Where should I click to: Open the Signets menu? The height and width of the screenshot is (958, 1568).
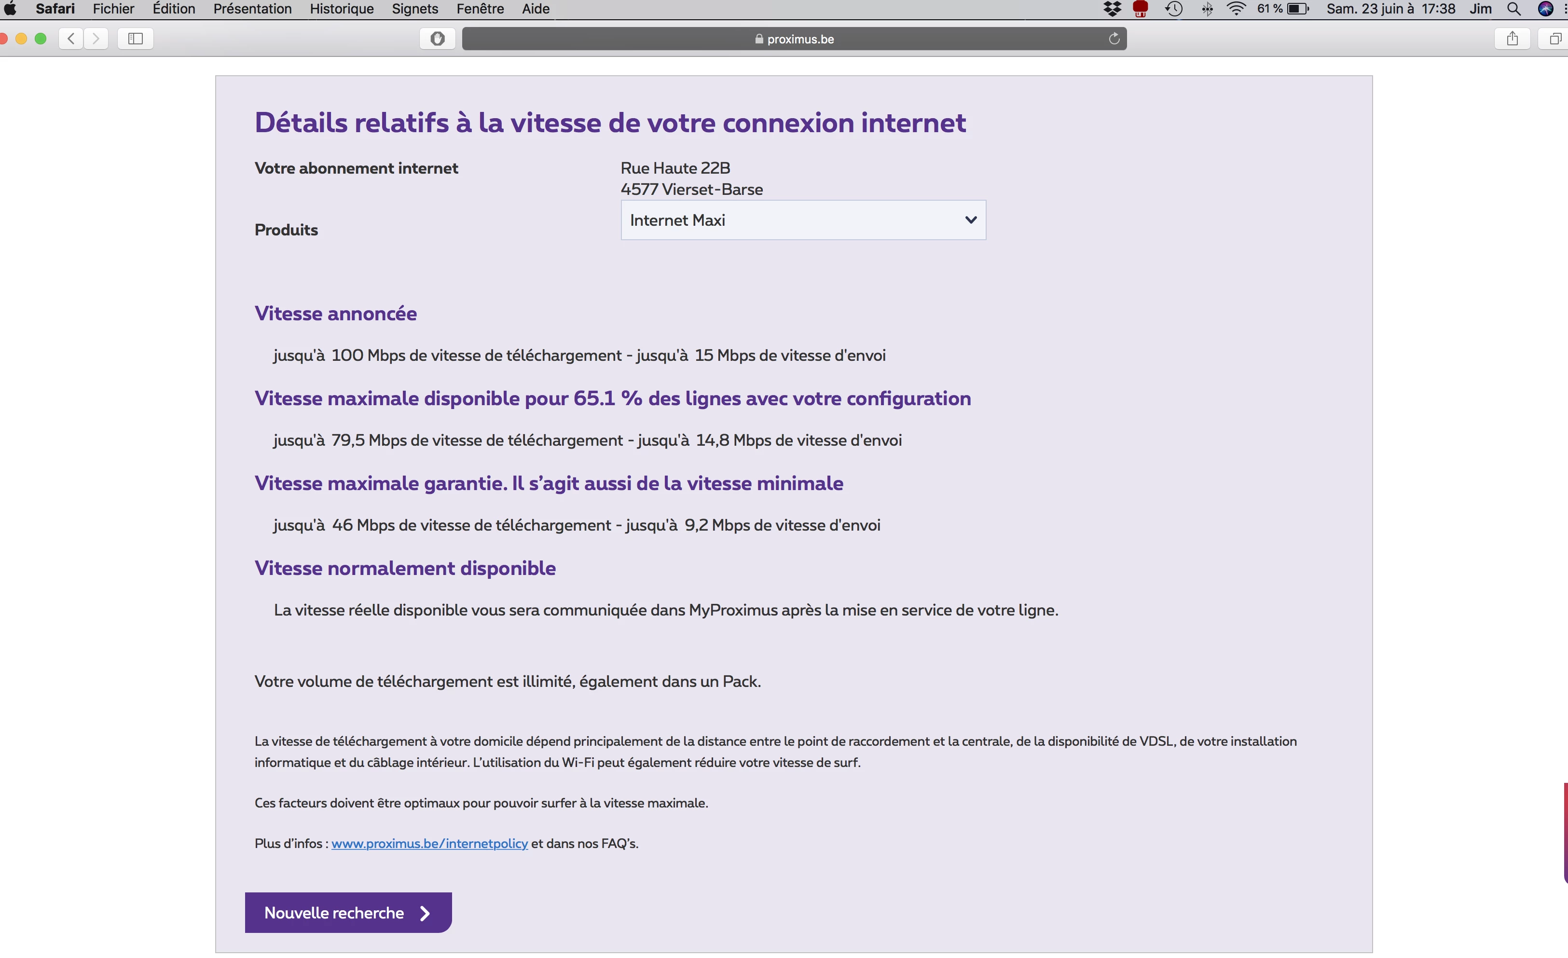pyautogui.click(x=414, y=9)
